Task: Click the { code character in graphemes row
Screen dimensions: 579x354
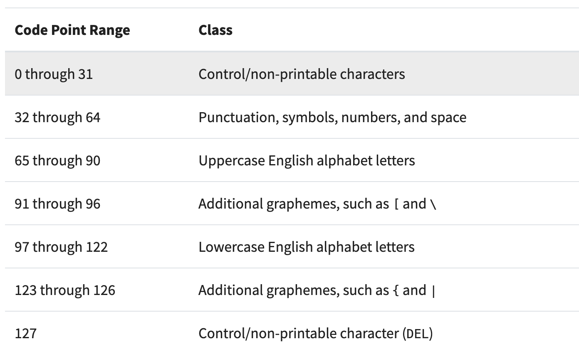Action: point(395,290)
